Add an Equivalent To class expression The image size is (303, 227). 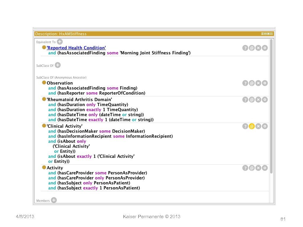(x=60, y=42)
